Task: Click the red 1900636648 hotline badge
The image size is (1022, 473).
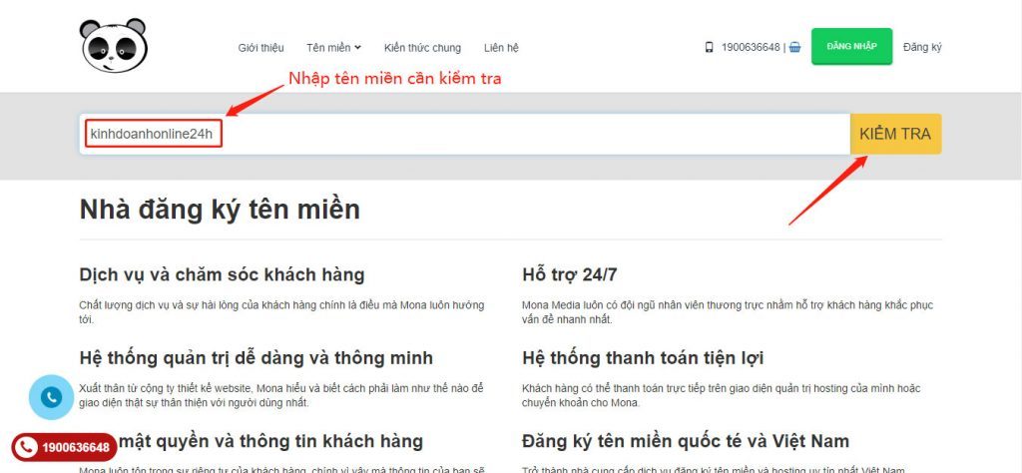Action: (x=64, y=448)
